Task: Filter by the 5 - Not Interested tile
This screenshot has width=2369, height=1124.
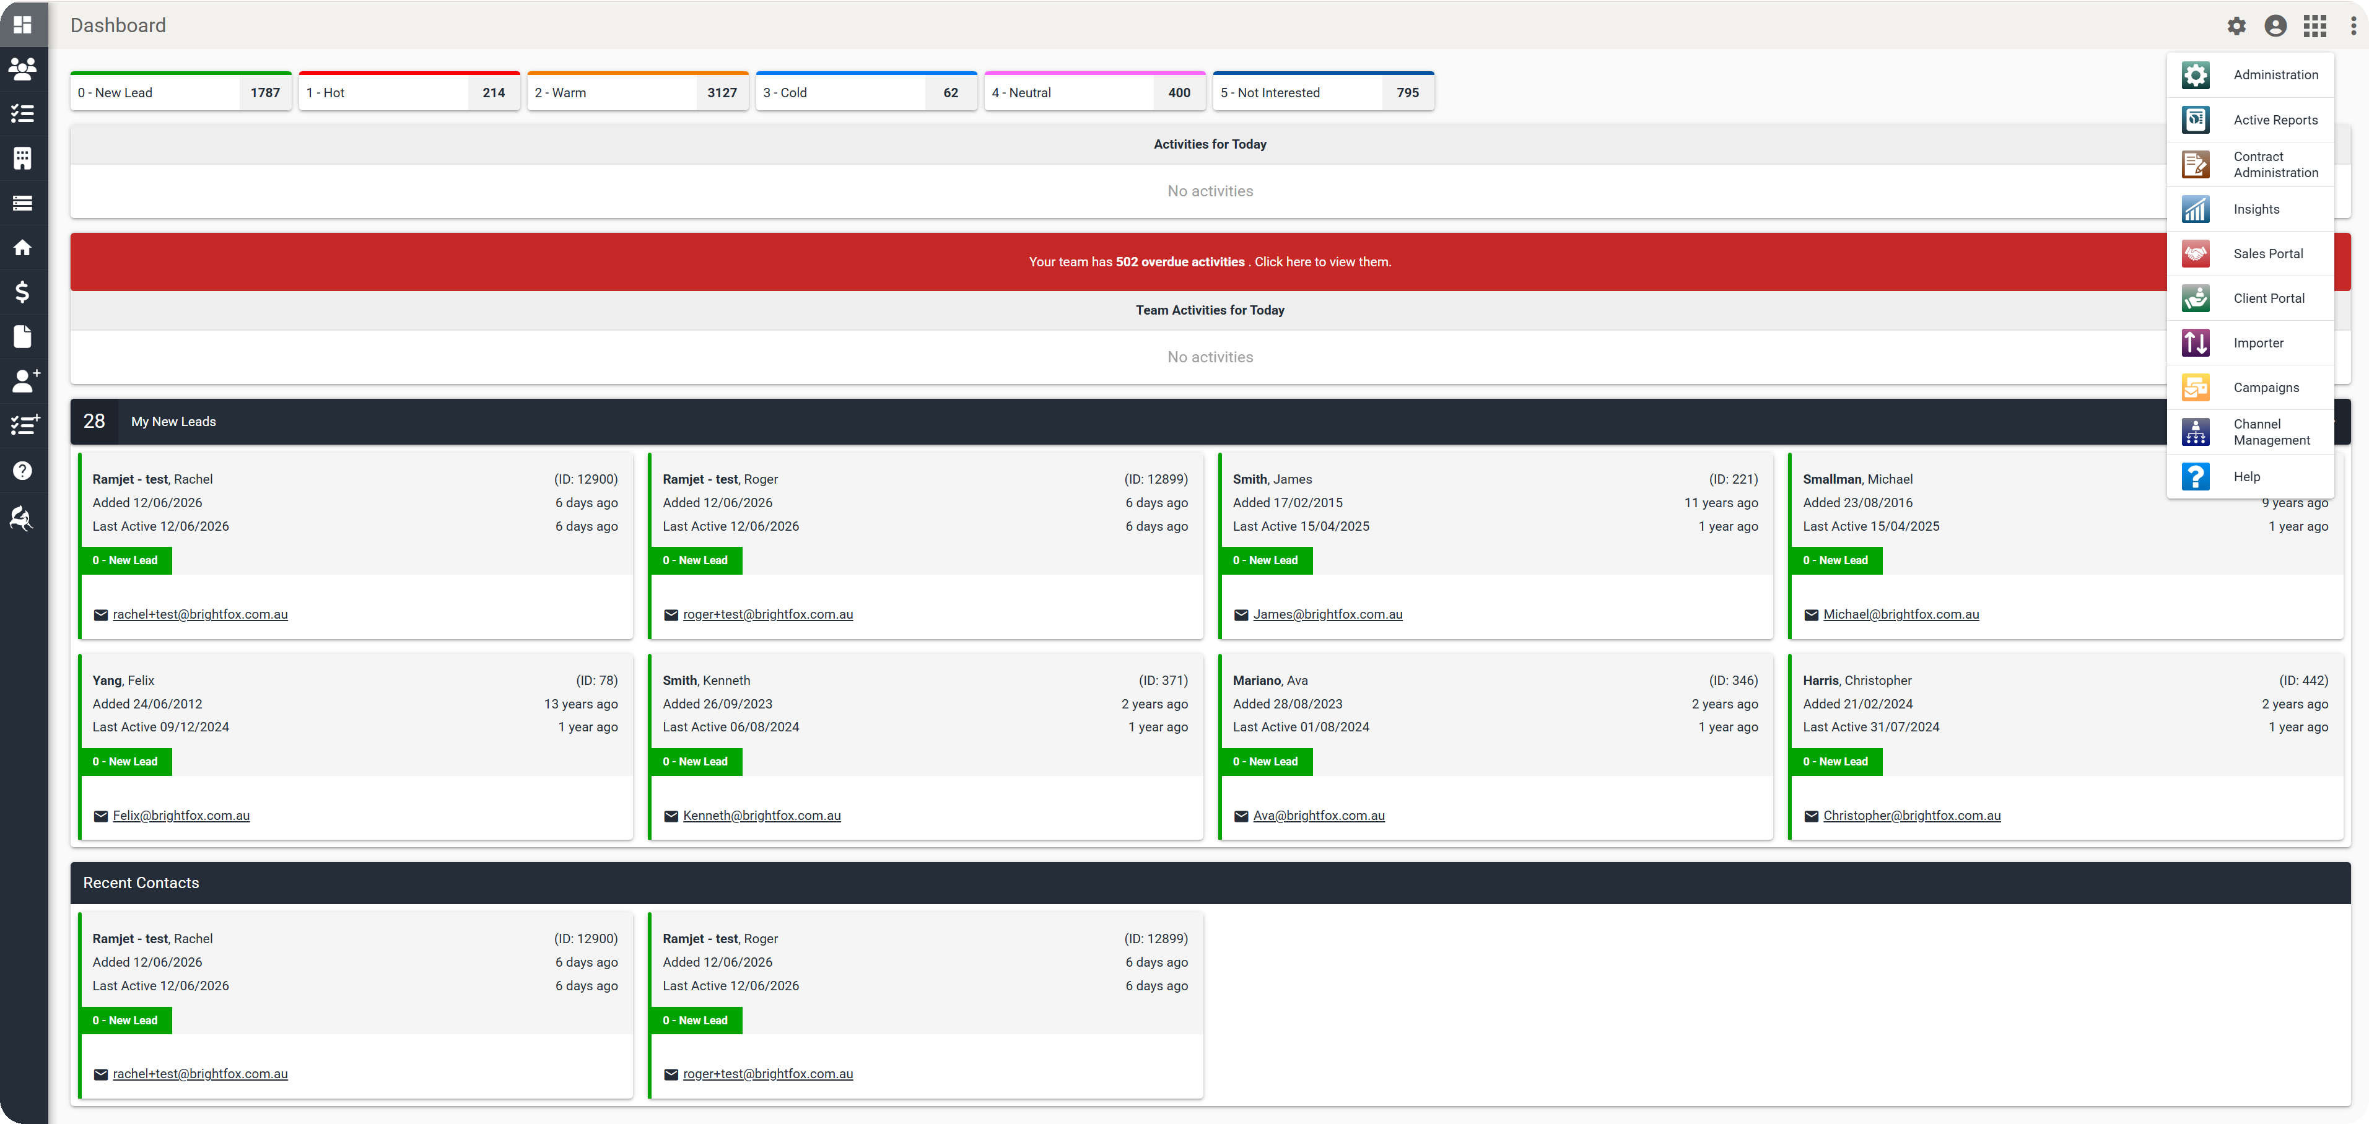Action: point(1324,91)
